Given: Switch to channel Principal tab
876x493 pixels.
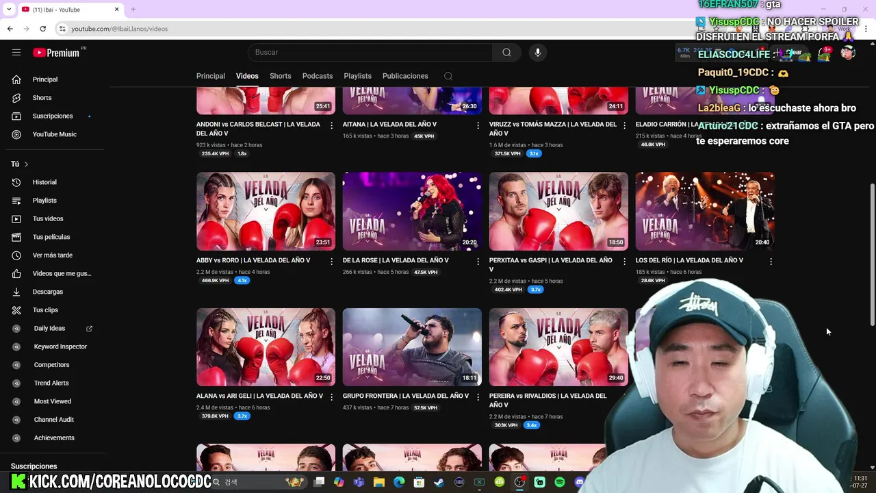Looking at the screenshot, I should [x=211, y=76].
